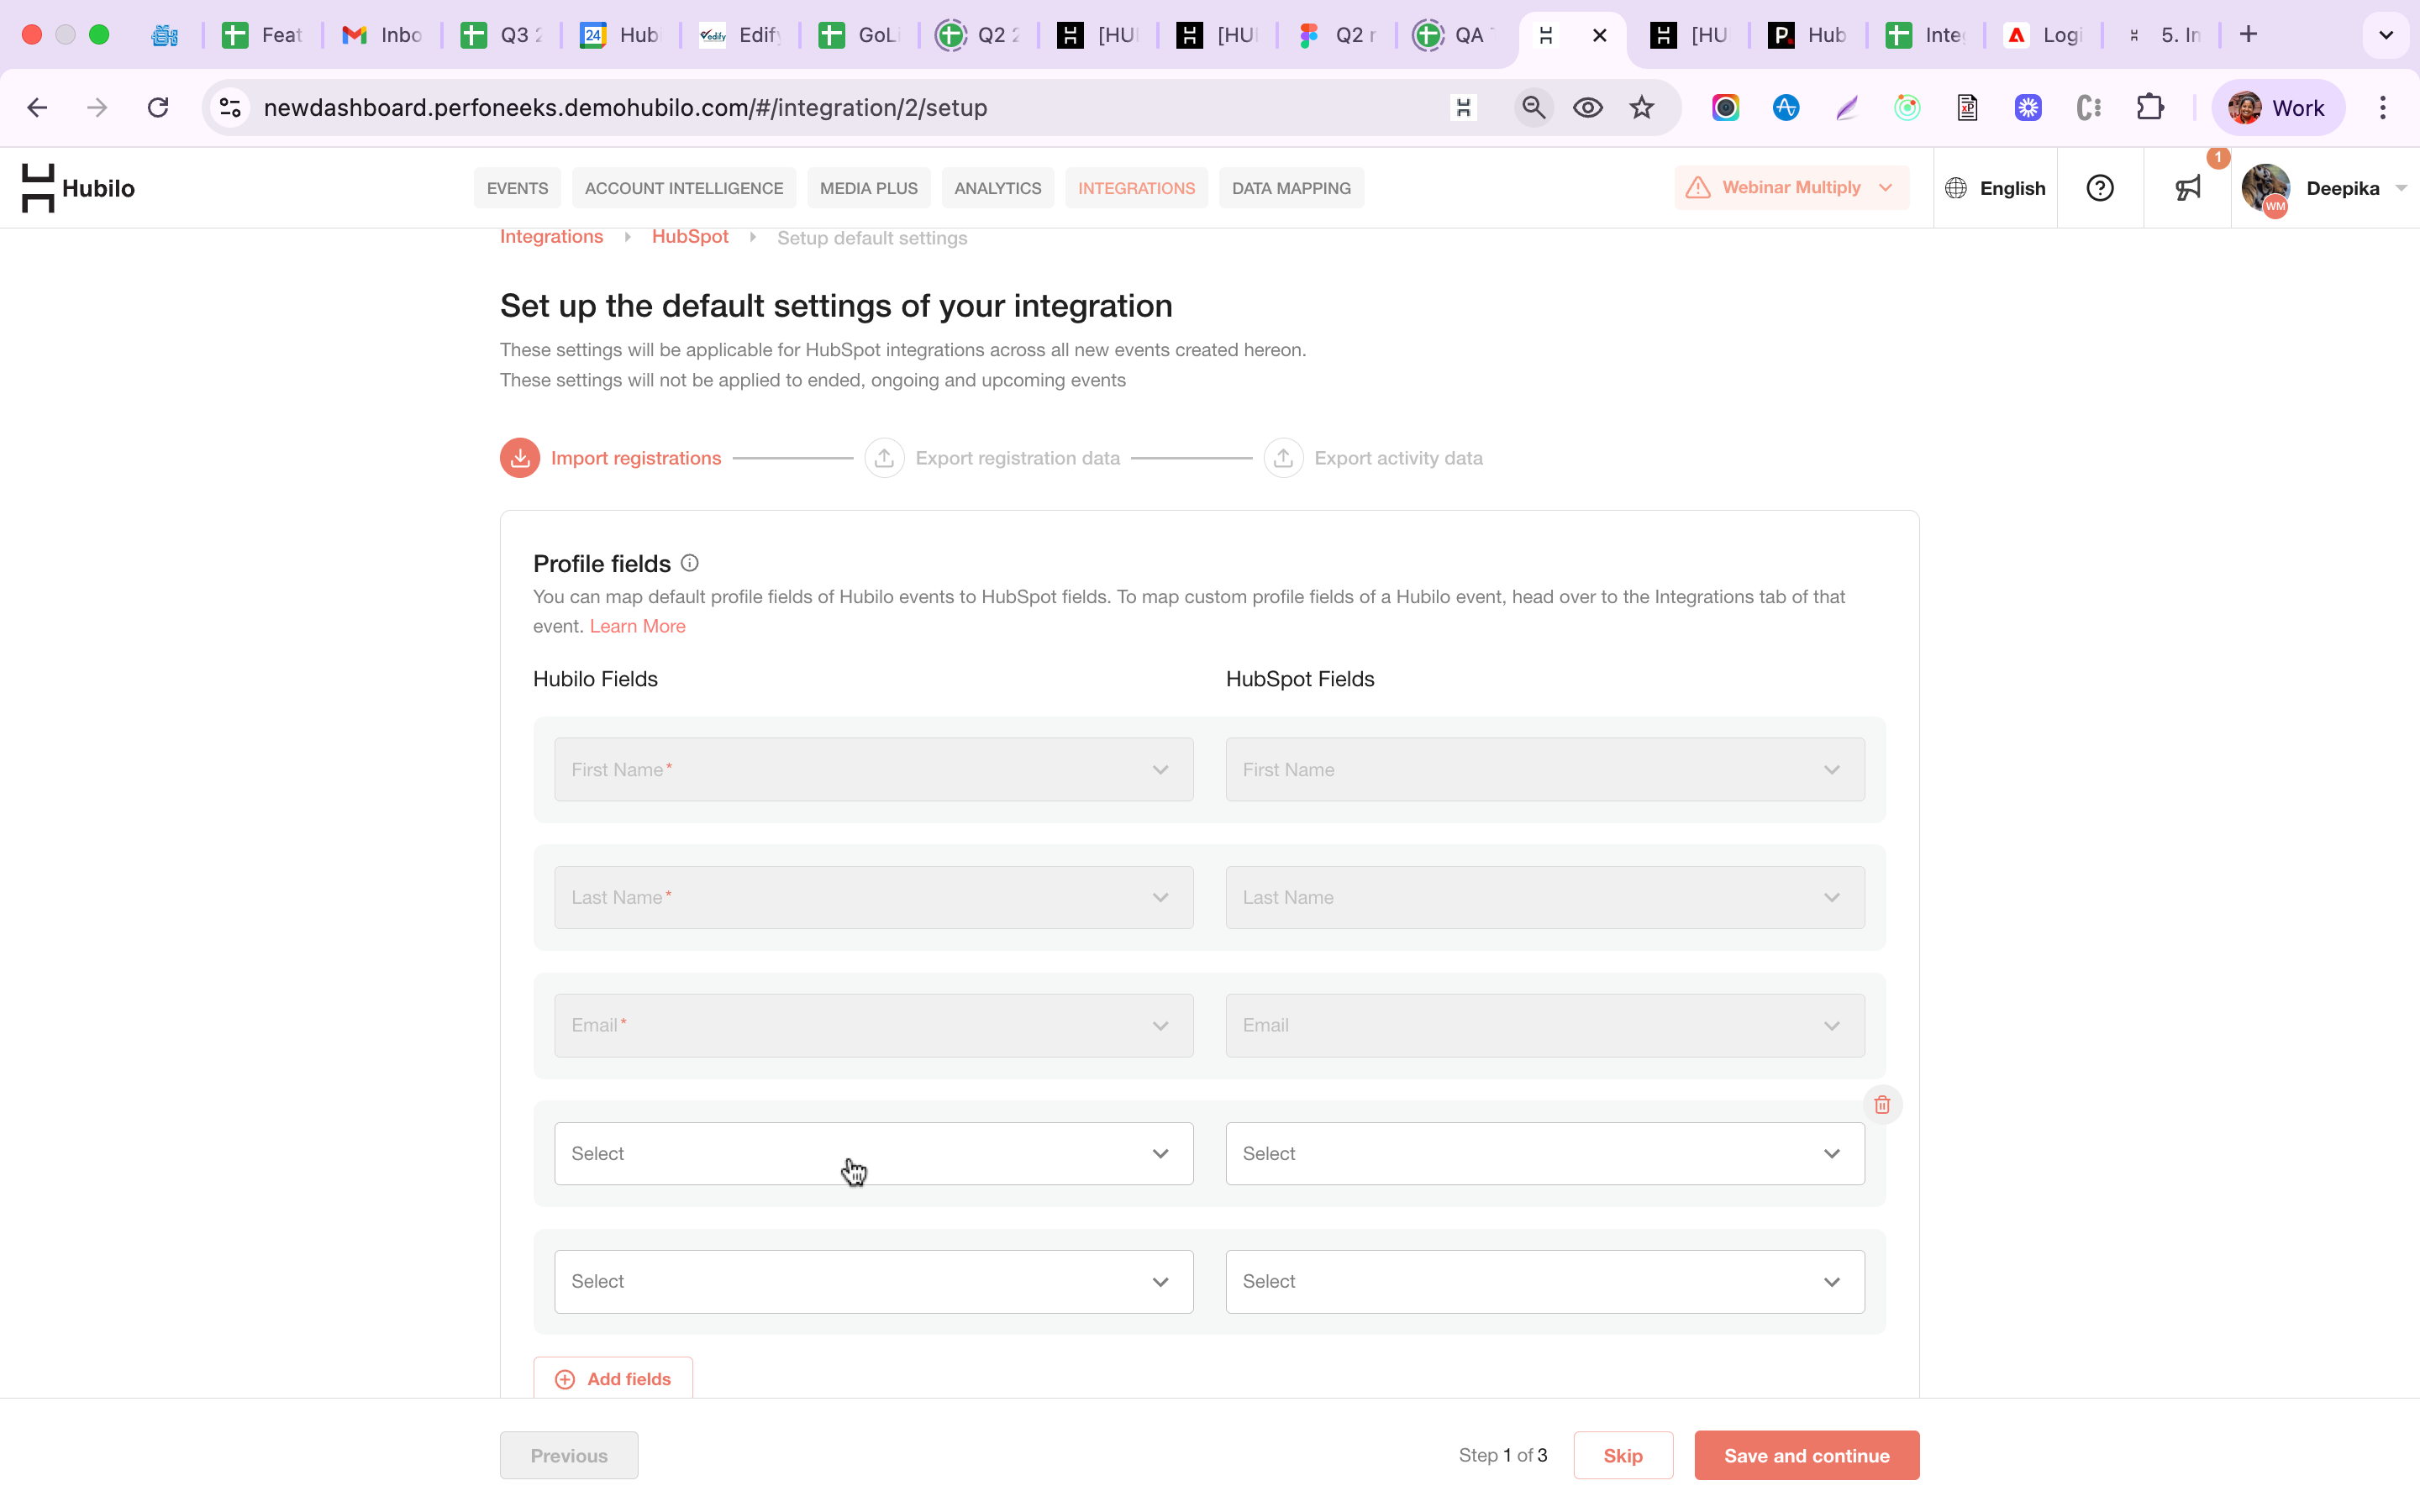Go back to previous page
Image resolution: width=2420 pixels, height=1512 pixels.
[x=37, y=108]
